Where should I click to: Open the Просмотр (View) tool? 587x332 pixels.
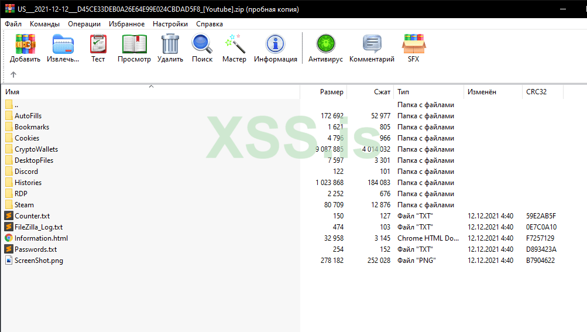pos(135,45)
